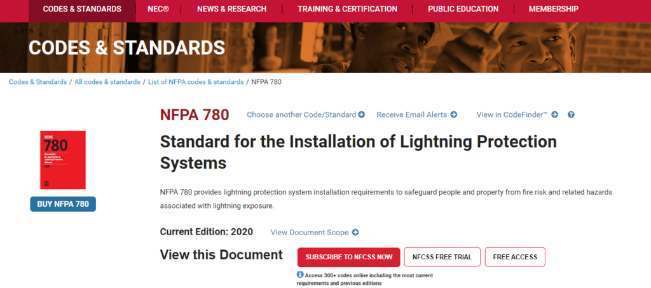Image resolution: width=651 pixels, height=288 pixels.
Task: Open Training & Certification menu
Action: coord(347,9)
